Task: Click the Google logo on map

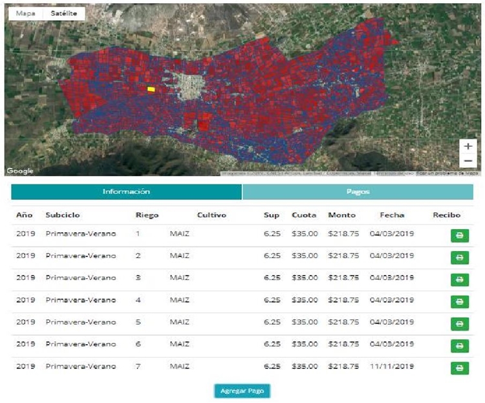Action: point(20,171)
